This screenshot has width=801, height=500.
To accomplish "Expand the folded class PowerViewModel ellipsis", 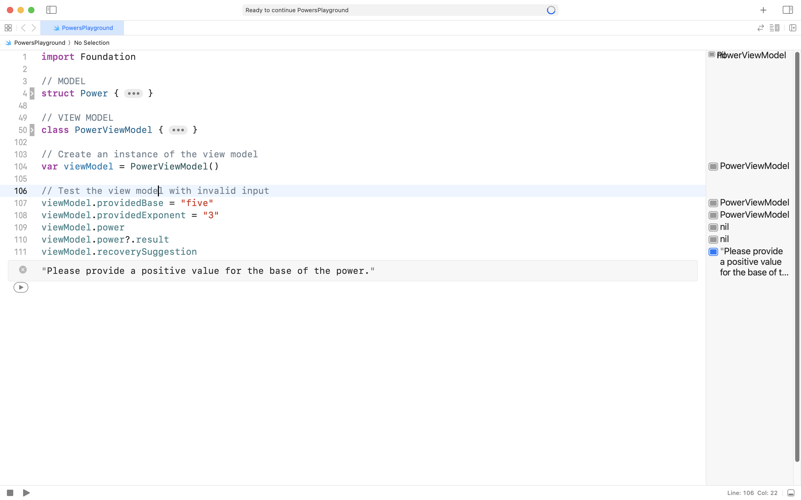I will [178, 130].
